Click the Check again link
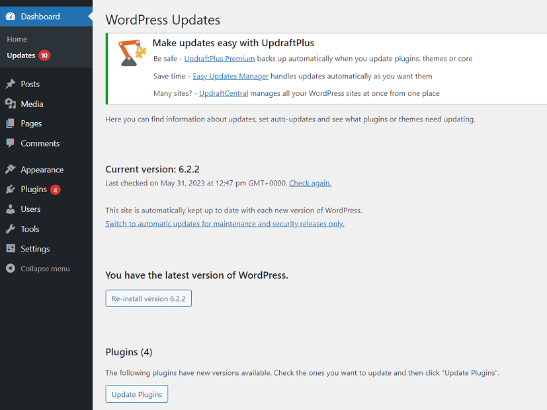The width and height of the screenshot is (547, 410). [x=310, y=183]
